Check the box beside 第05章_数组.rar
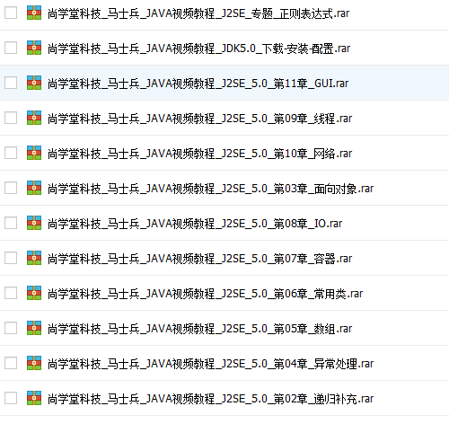Screen dimensions: 449x424 11,328
